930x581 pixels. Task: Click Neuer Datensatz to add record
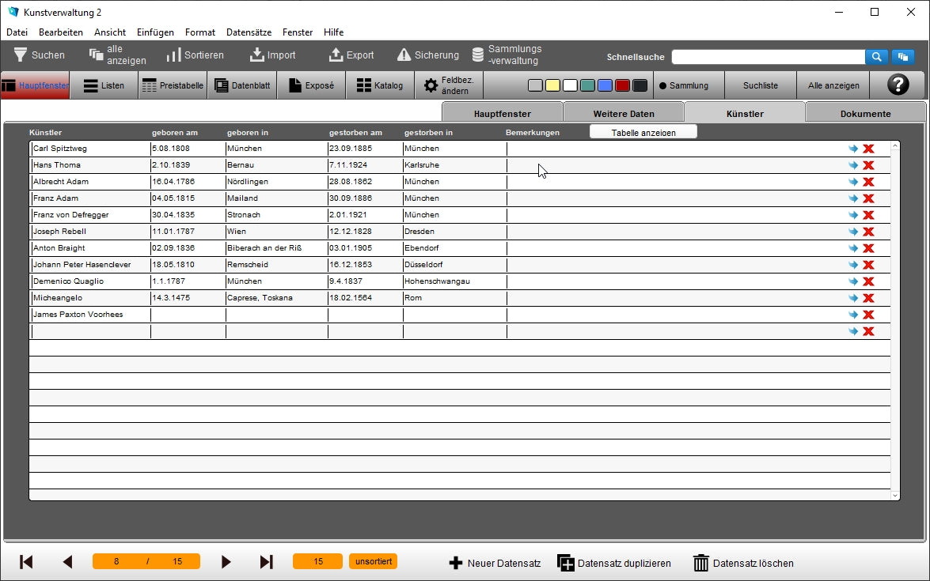tap(495, 564)
